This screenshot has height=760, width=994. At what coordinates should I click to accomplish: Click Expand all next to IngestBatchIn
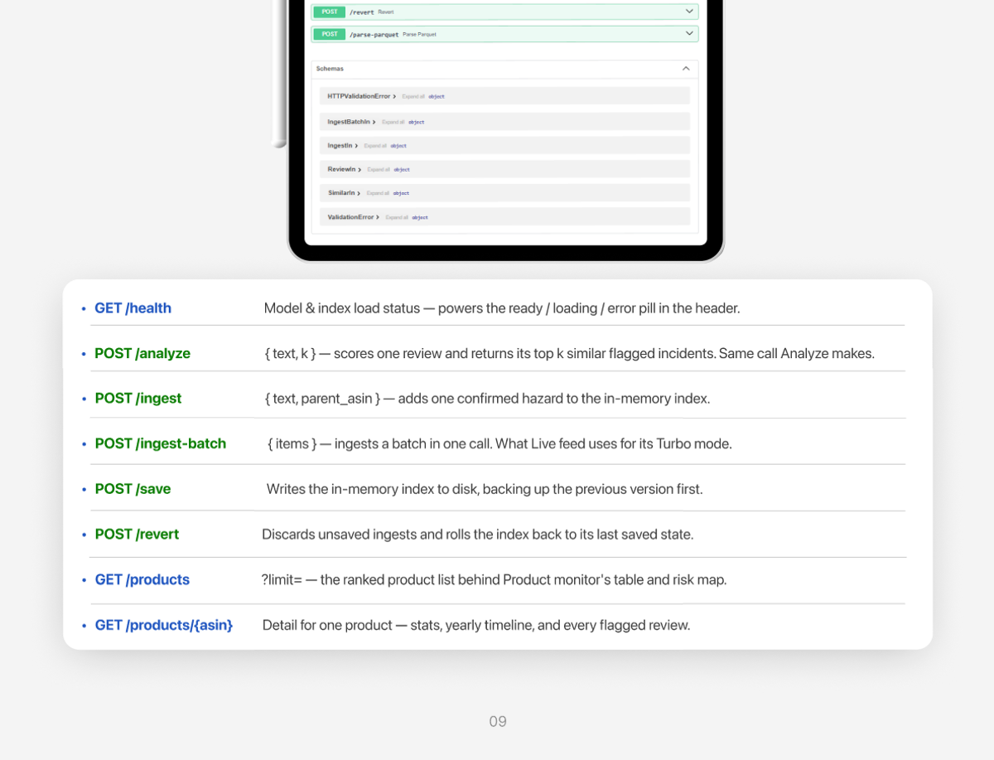pyautogui.click(x=393, y=122)
